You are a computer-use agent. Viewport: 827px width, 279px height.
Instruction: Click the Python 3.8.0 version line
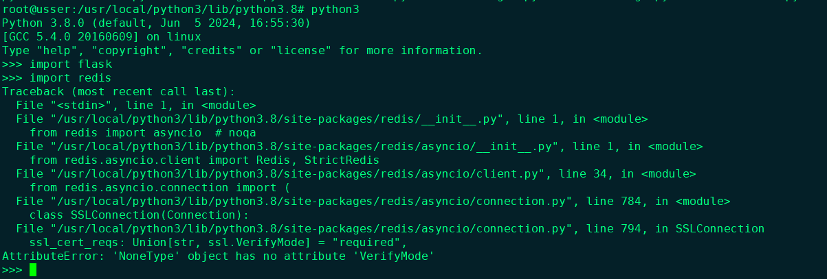[x=156, y=23]
